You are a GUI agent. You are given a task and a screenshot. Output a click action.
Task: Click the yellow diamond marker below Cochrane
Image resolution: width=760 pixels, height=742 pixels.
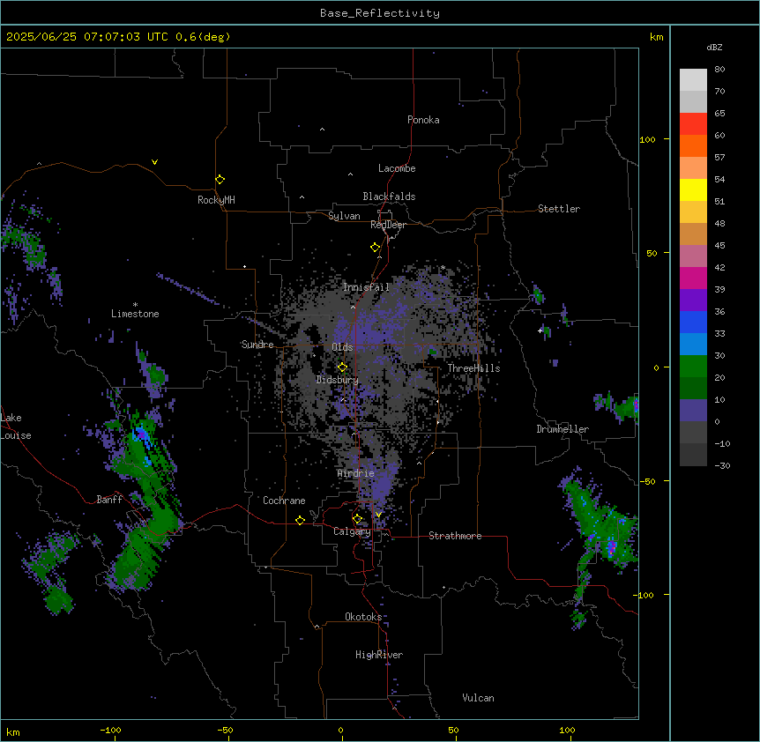300,520
